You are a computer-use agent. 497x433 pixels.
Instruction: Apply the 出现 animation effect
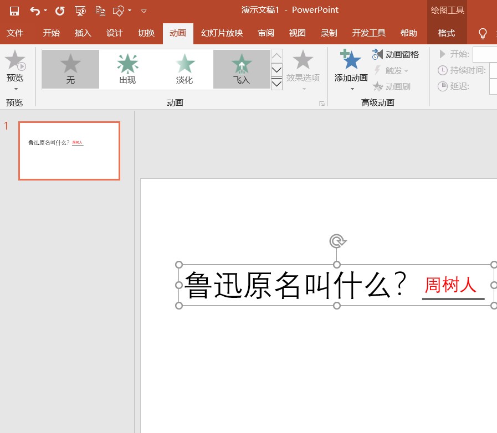[127, 66]
